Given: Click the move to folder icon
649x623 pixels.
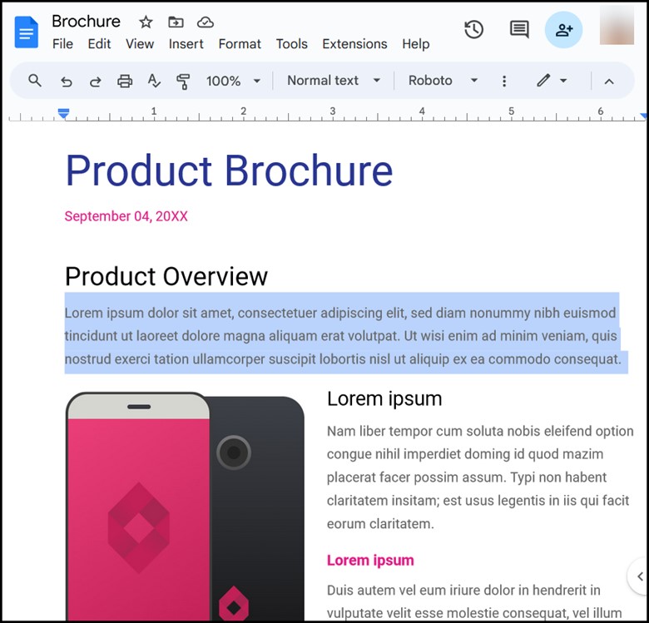Looking at the screenshot, I should click(176, 22).
